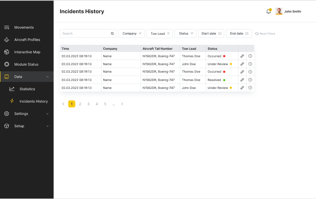Viewport: 320px width, 199px height.
Task: Click the attachment paperclip in the first row
Action: [242, 56]
